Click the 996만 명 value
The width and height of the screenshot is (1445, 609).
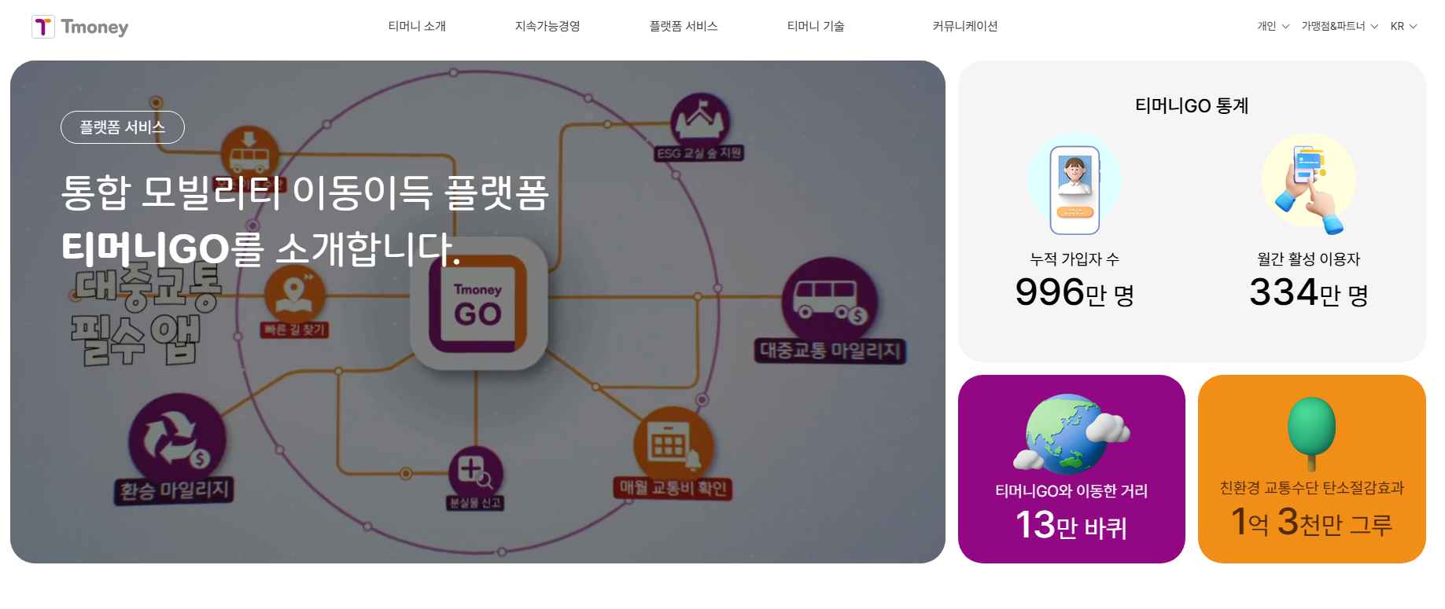[x=1075, y=293]
